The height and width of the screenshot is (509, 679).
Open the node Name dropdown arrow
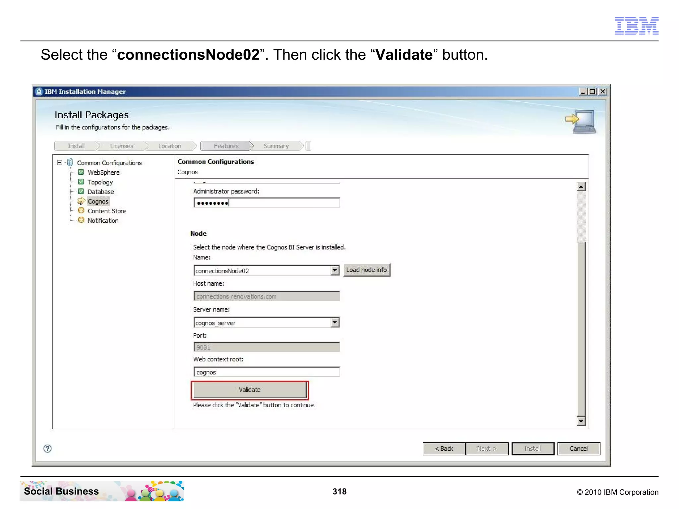click(335, 270)
